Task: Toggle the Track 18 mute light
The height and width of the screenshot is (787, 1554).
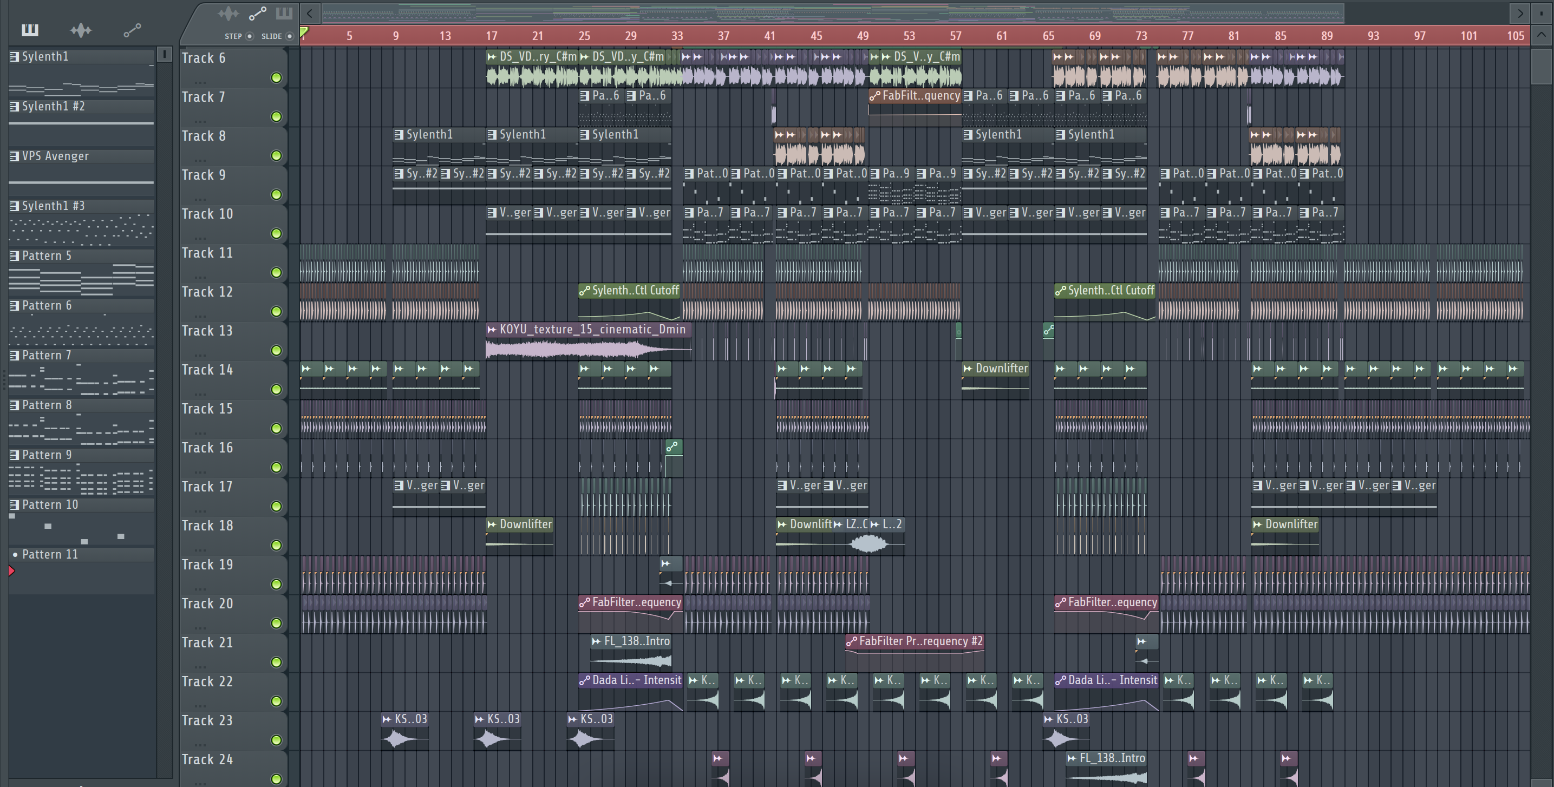Action: pyautogui.click(x=276, y=545)
